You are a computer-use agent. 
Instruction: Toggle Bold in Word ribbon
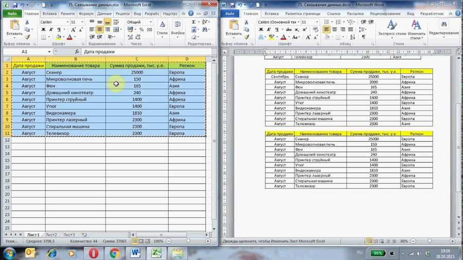coord(261,29)
